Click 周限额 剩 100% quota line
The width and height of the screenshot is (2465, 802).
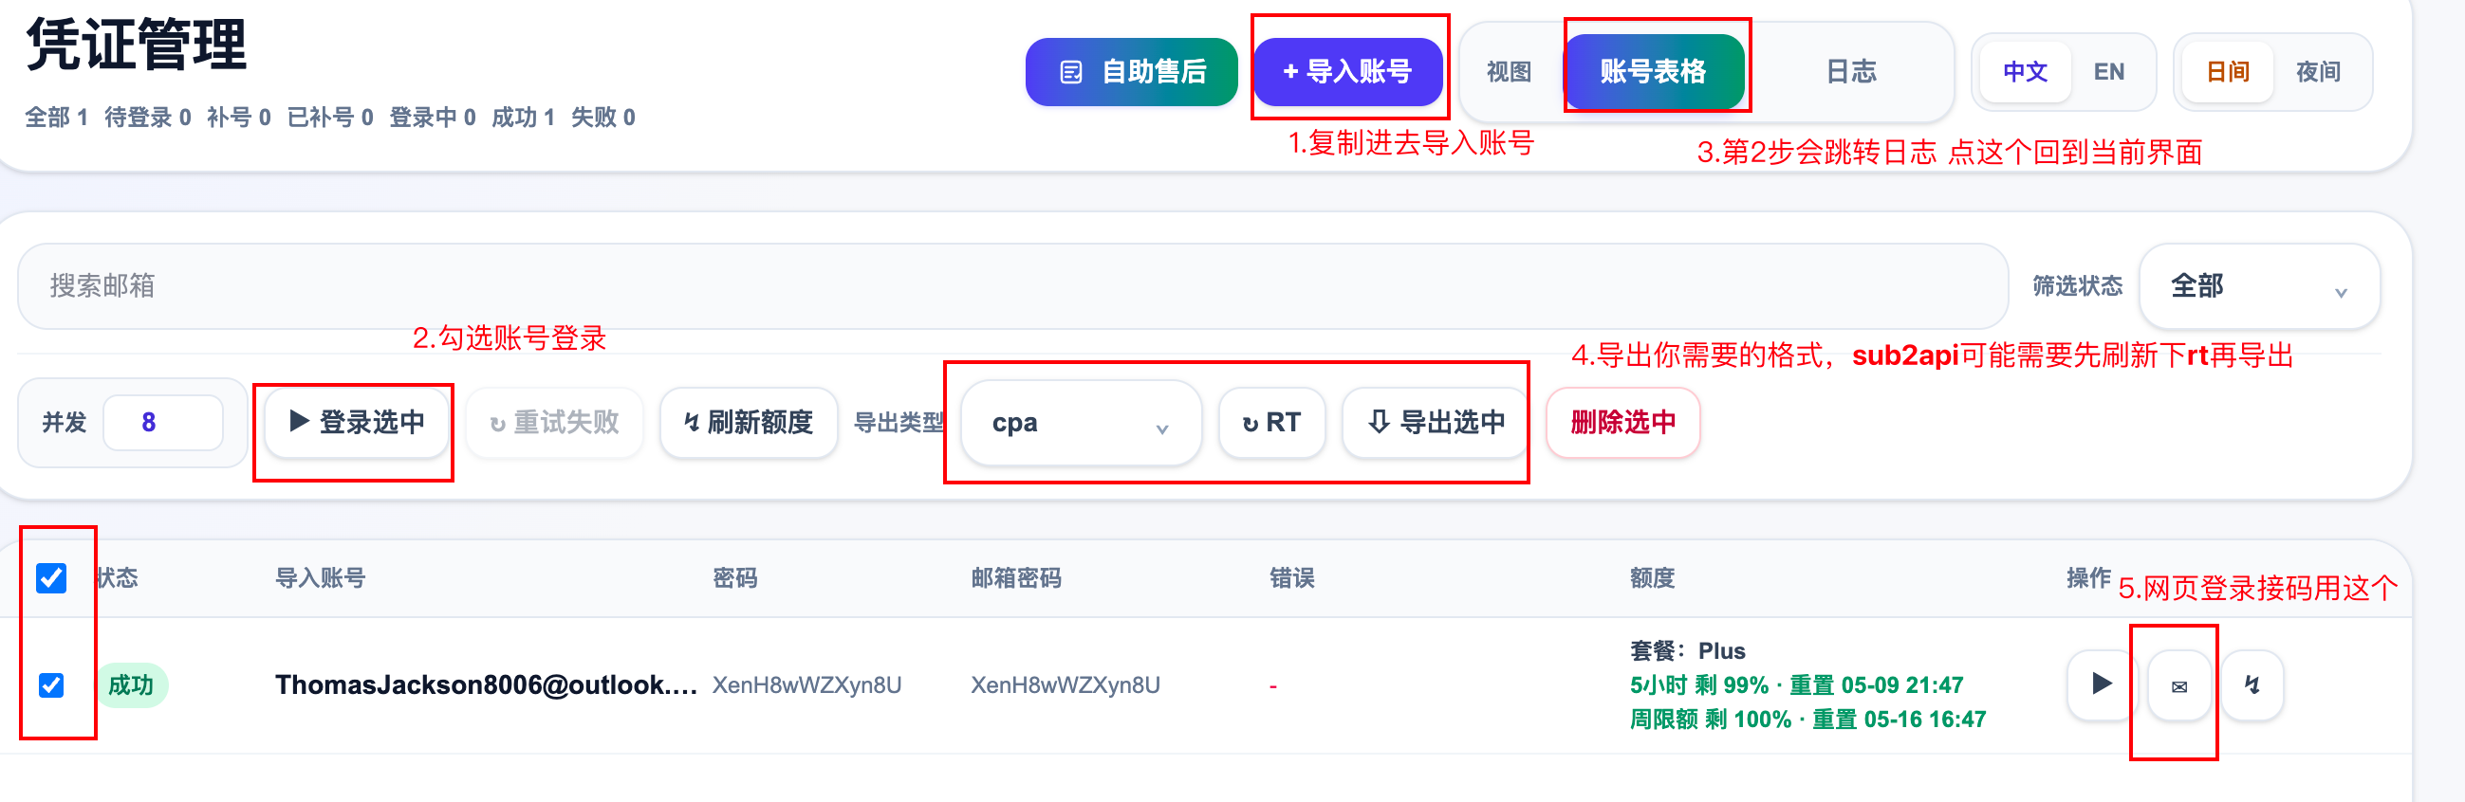click(1807, 720)
